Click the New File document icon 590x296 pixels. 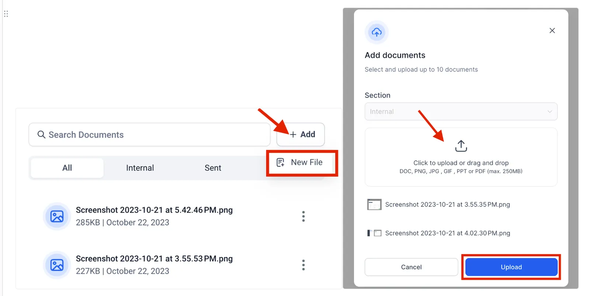[x=281, y=162]
